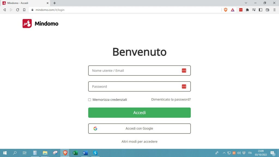The width and height of the screenshot is (279, 157).
Task: Click the battery percentage indicator showing 85
Action: 234,153
